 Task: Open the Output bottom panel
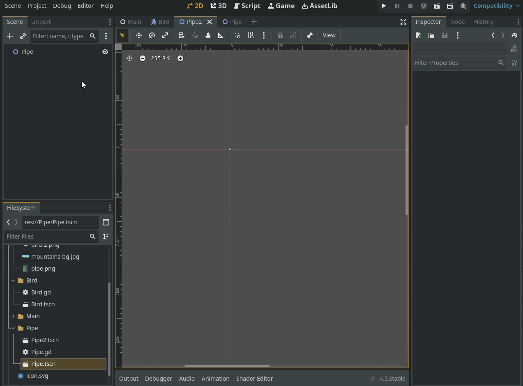[x=129, y=379]
